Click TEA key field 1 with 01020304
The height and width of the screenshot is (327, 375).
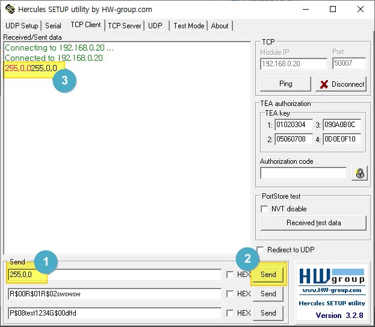pos(294,125)
